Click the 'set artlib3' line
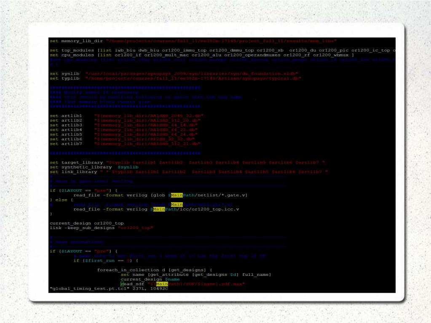This screenshot has height=323, width=431. pos(123,125)
